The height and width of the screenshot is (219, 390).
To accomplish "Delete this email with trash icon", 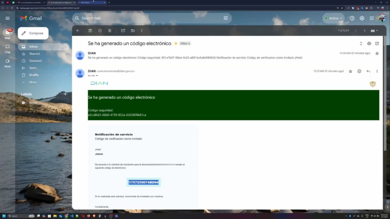I will click(x=110, y=30).
